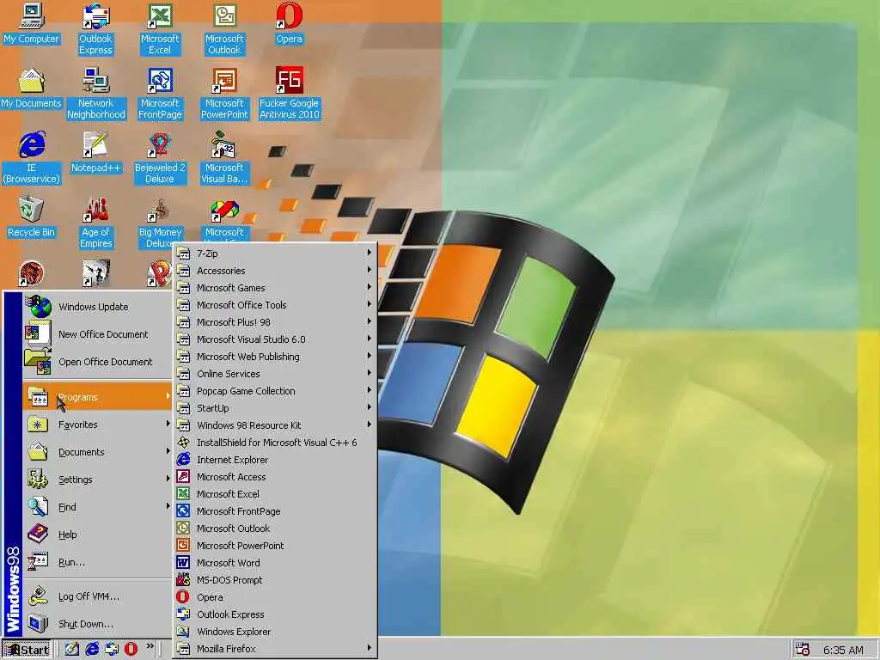
Task: Click the IE (Browservice) desktop icon
Action: [32, 158]
